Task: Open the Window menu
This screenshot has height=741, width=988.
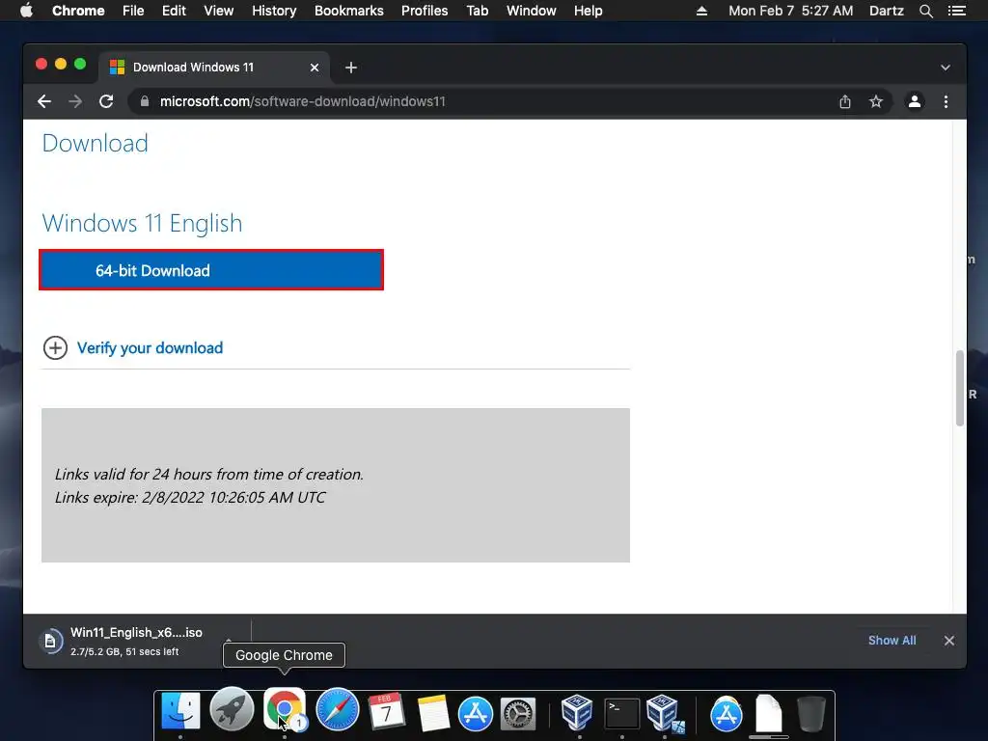Action: click(532, 11)
